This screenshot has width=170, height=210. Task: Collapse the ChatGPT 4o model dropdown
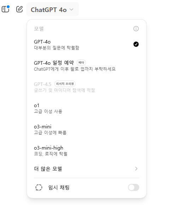[53, 10]
